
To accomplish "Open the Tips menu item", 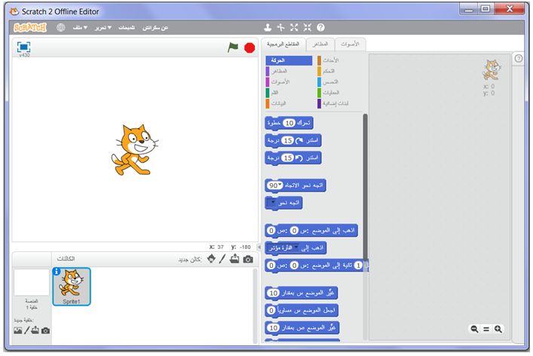I will coord(127,28).
